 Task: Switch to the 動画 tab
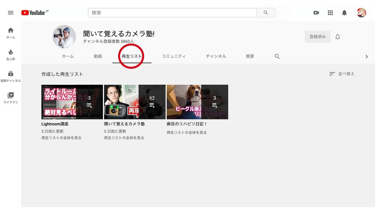click(x=98, y=56)
